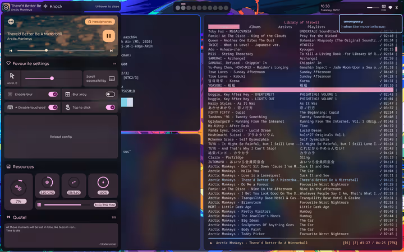Viewport: 404px width, 252px height.
Task: Click the quotation marks Quote icon
Action: click(x=8, y=217)
